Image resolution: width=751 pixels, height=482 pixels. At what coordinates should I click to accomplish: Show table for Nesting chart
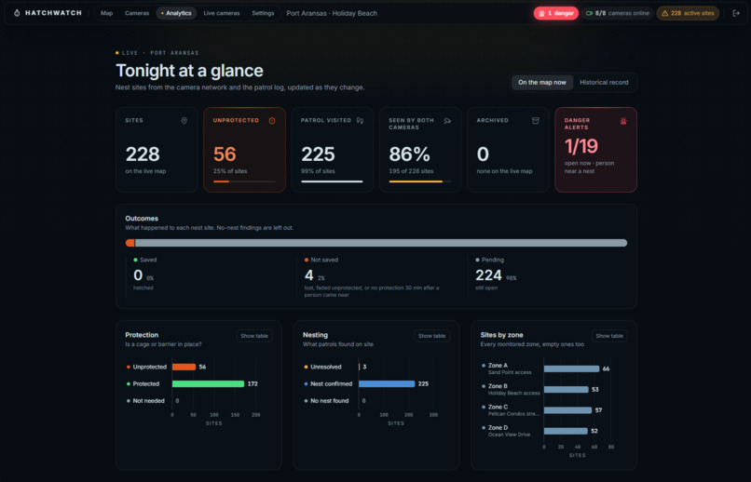point(431,336)
